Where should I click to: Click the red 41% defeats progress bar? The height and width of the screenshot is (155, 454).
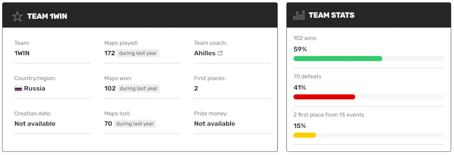(x=324, y=97)
